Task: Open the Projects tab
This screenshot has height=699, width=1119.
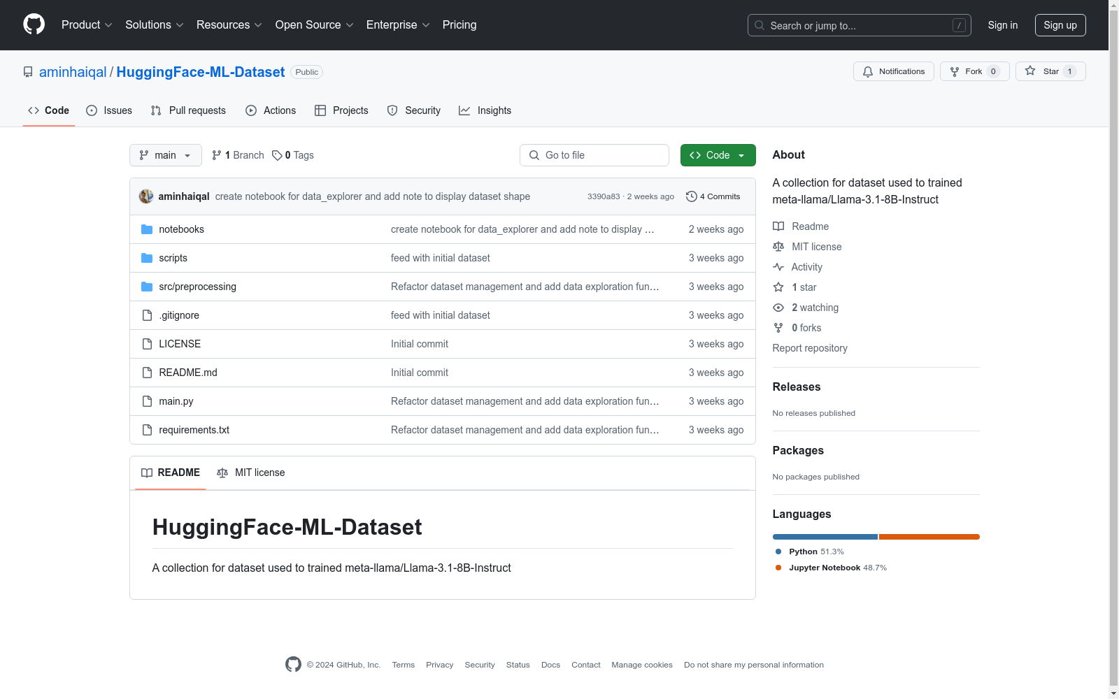Action: coord(341,110)
